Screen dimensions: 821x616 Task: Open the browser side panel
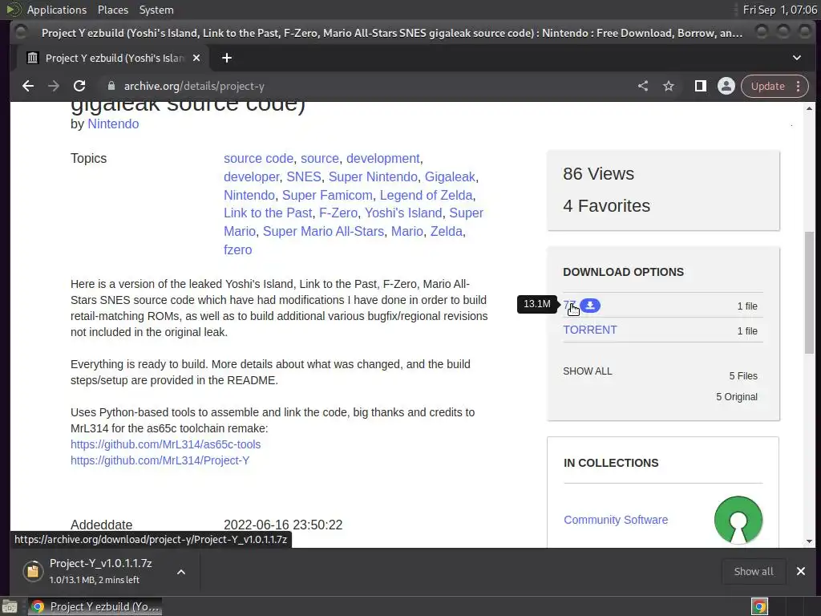pyautogui.click(x=700, y=86)
